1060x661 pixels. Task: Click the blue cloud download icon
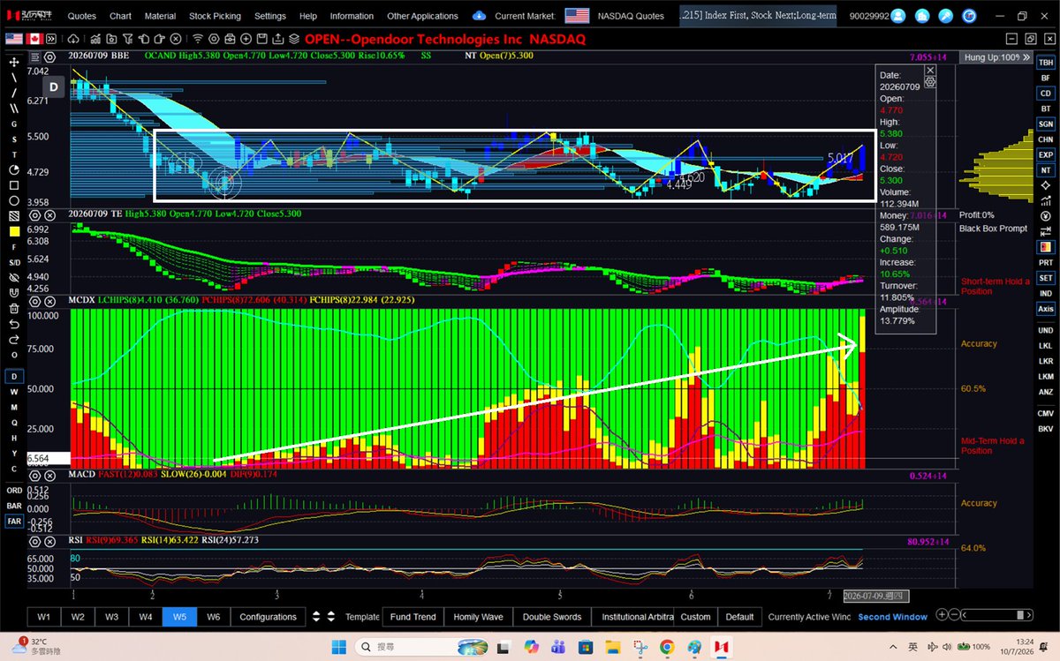(x=480, y=15)
